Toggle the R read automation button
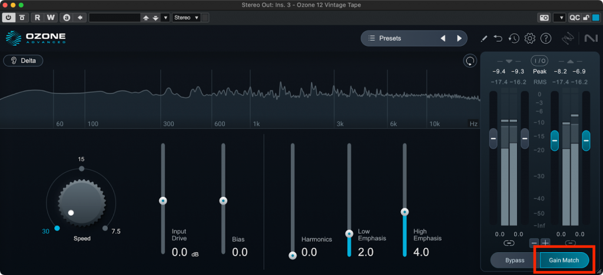This screenshot has height=275, width=603. click(38, 18)
